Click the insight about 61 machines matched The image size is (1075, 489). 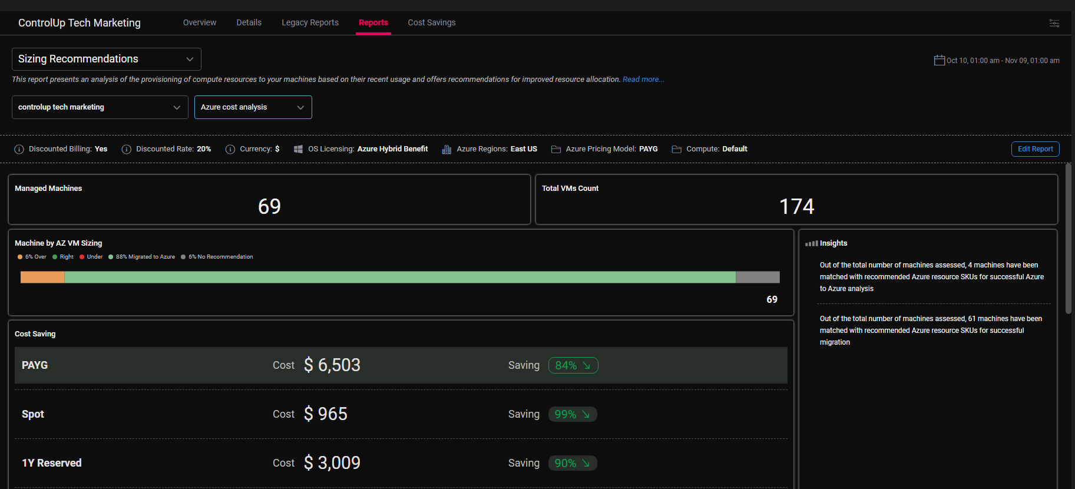pyautogui.click(x=931, y=331)
